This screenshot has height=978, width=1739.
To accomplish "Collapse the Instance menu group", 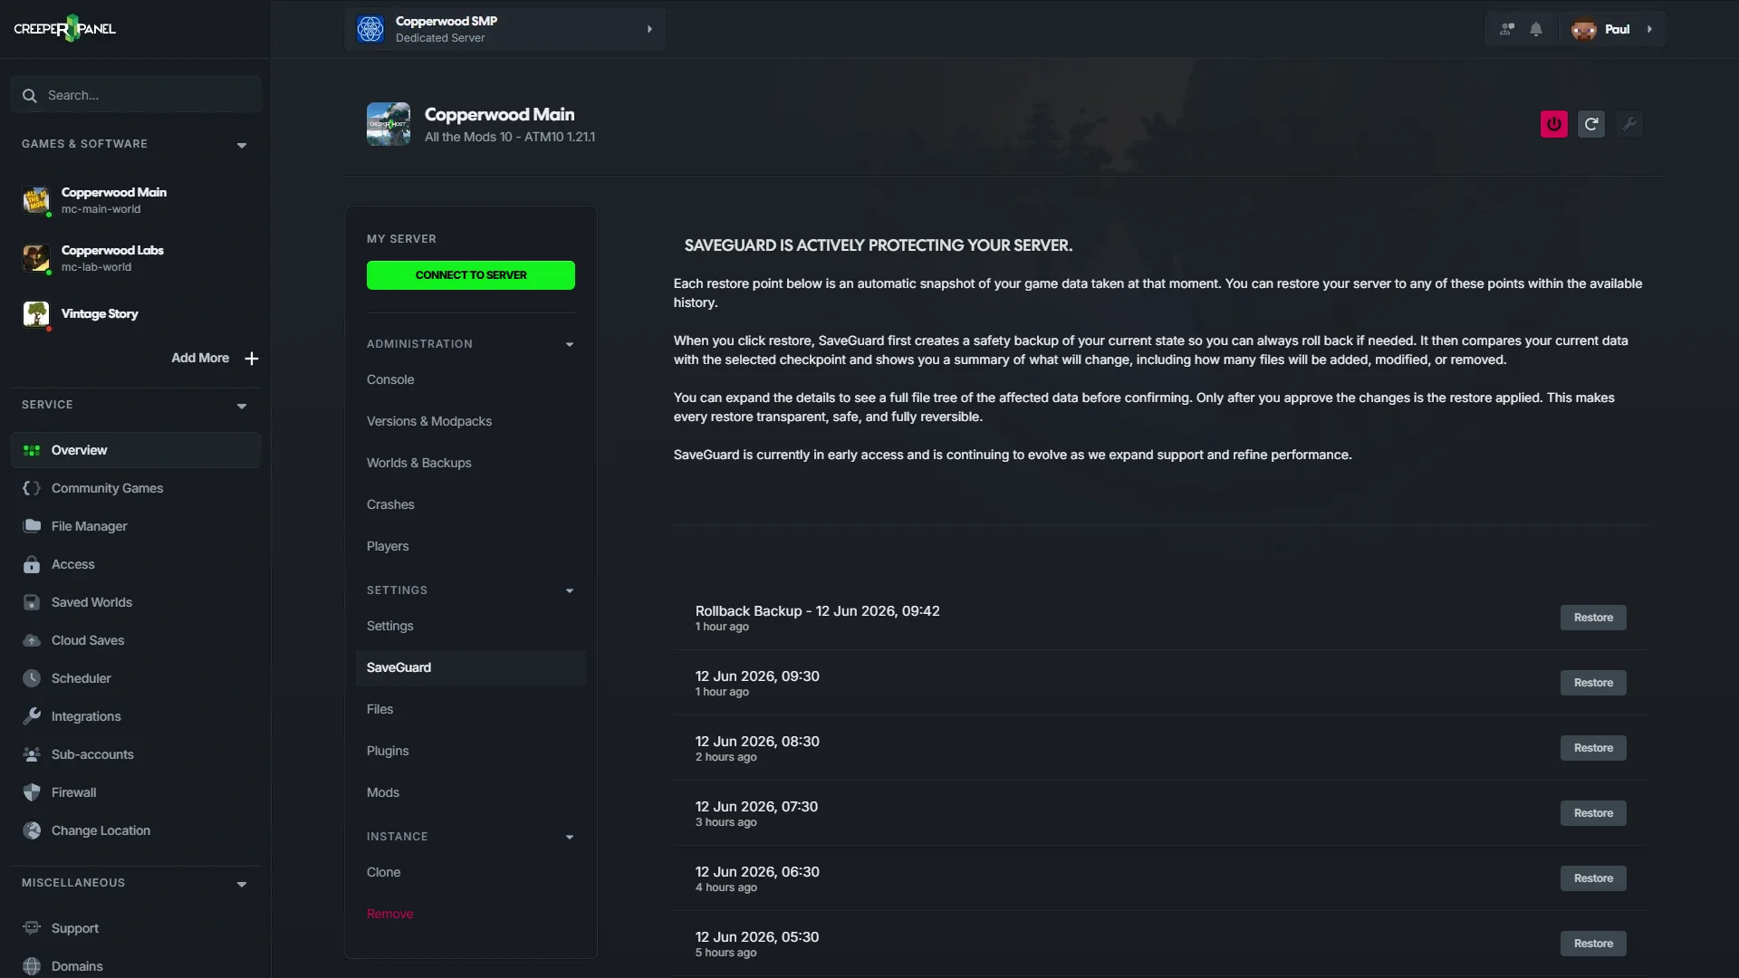I will click(x=570, y=838).
